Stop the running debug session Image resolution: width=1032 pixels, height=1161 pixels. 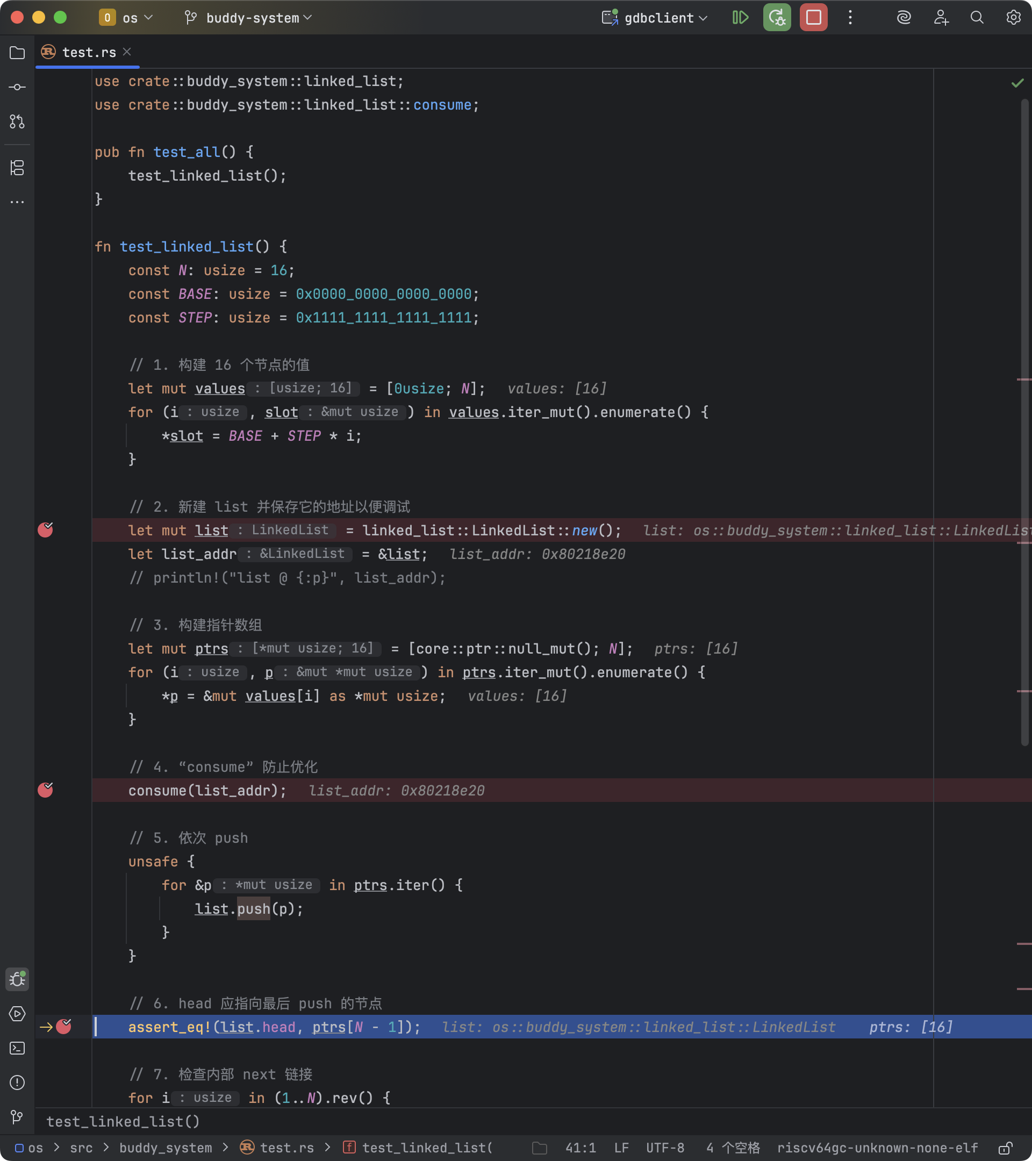click(x=813, y=18)
